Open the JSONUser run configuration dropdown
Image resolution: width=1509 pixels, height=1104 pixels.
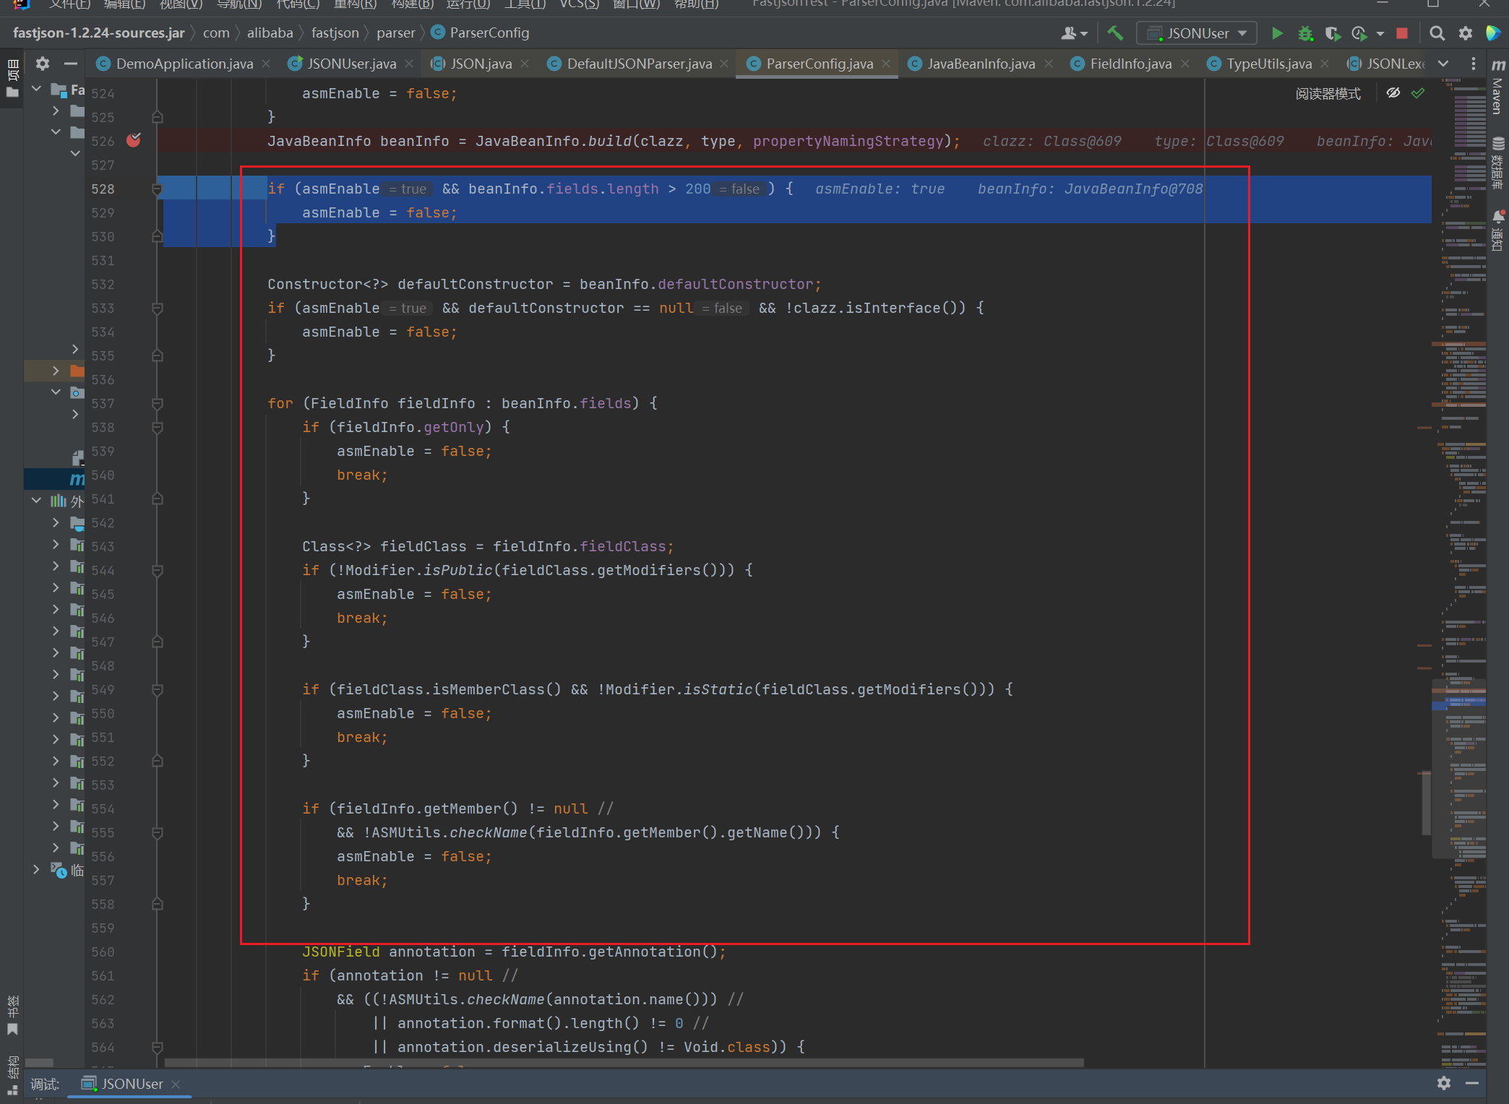click(x=1197, y=33)
